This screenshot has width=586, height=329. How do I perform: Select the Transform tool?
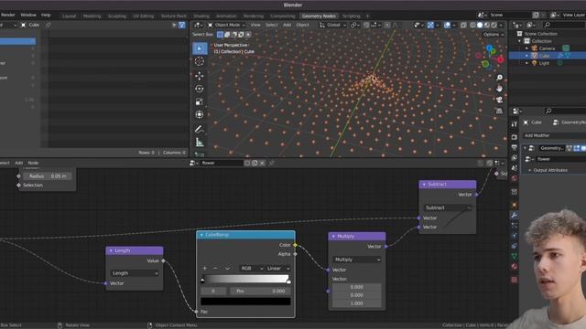pyautogui.click(x=200, y=114)
